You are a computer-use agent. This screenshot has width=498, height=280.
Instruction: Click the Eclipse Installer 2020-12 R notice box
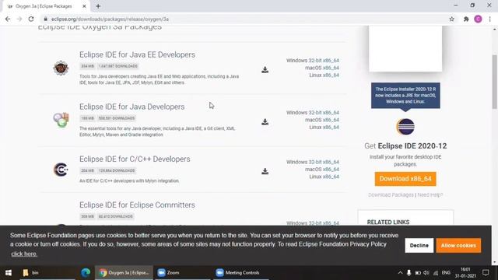(x=405, y=96)
